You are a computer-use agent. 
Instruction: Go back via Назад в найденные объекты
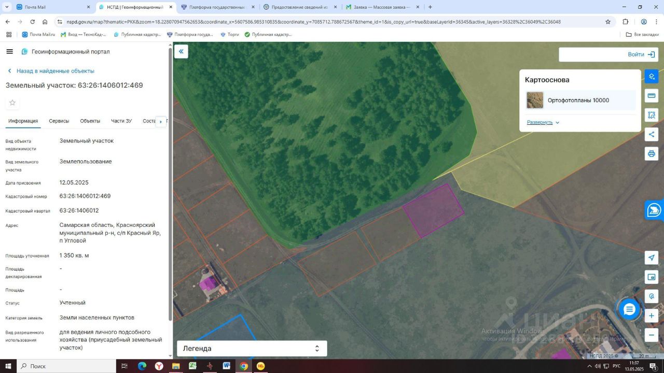tap(50, 71)
